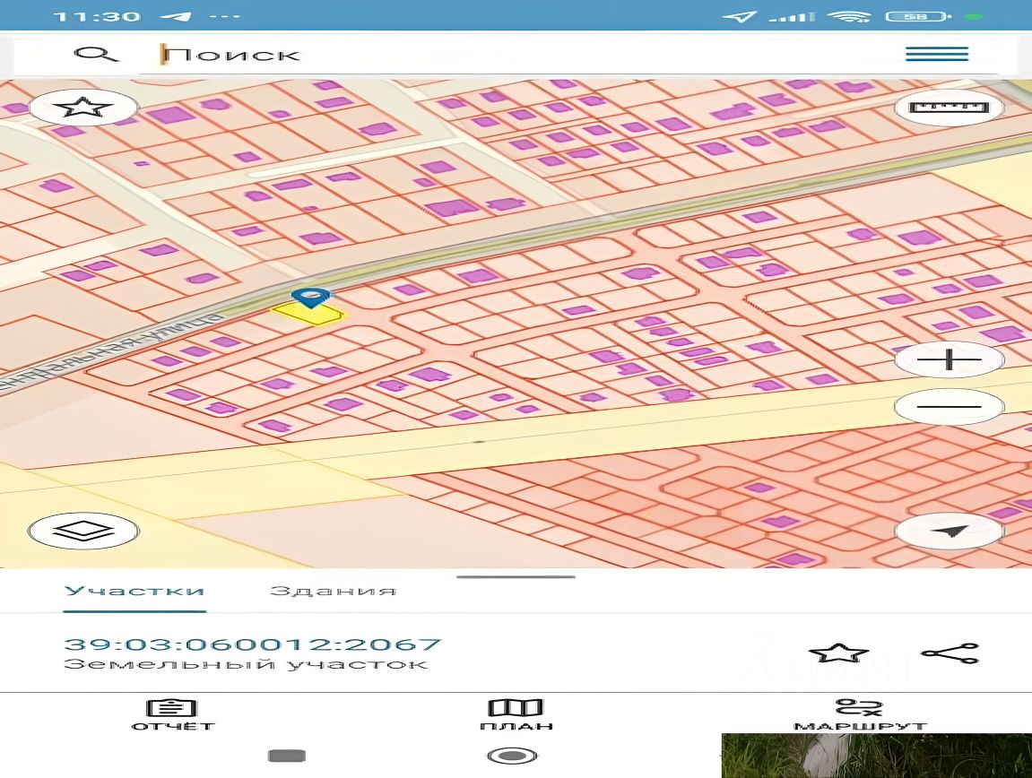Open the map layers button

[82, 531]
